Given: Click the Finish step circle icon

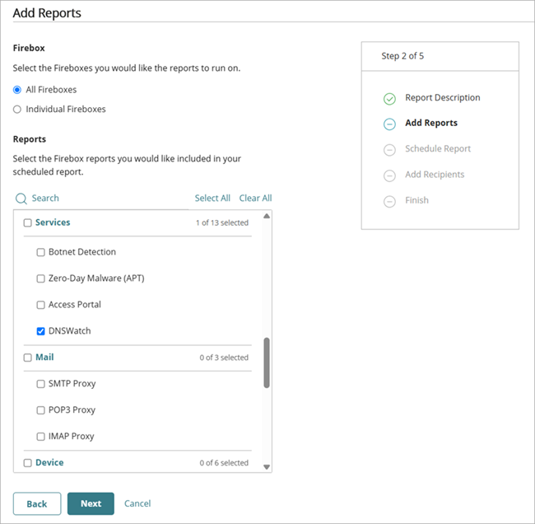Looking at the screenshot, I should (389, 201).
